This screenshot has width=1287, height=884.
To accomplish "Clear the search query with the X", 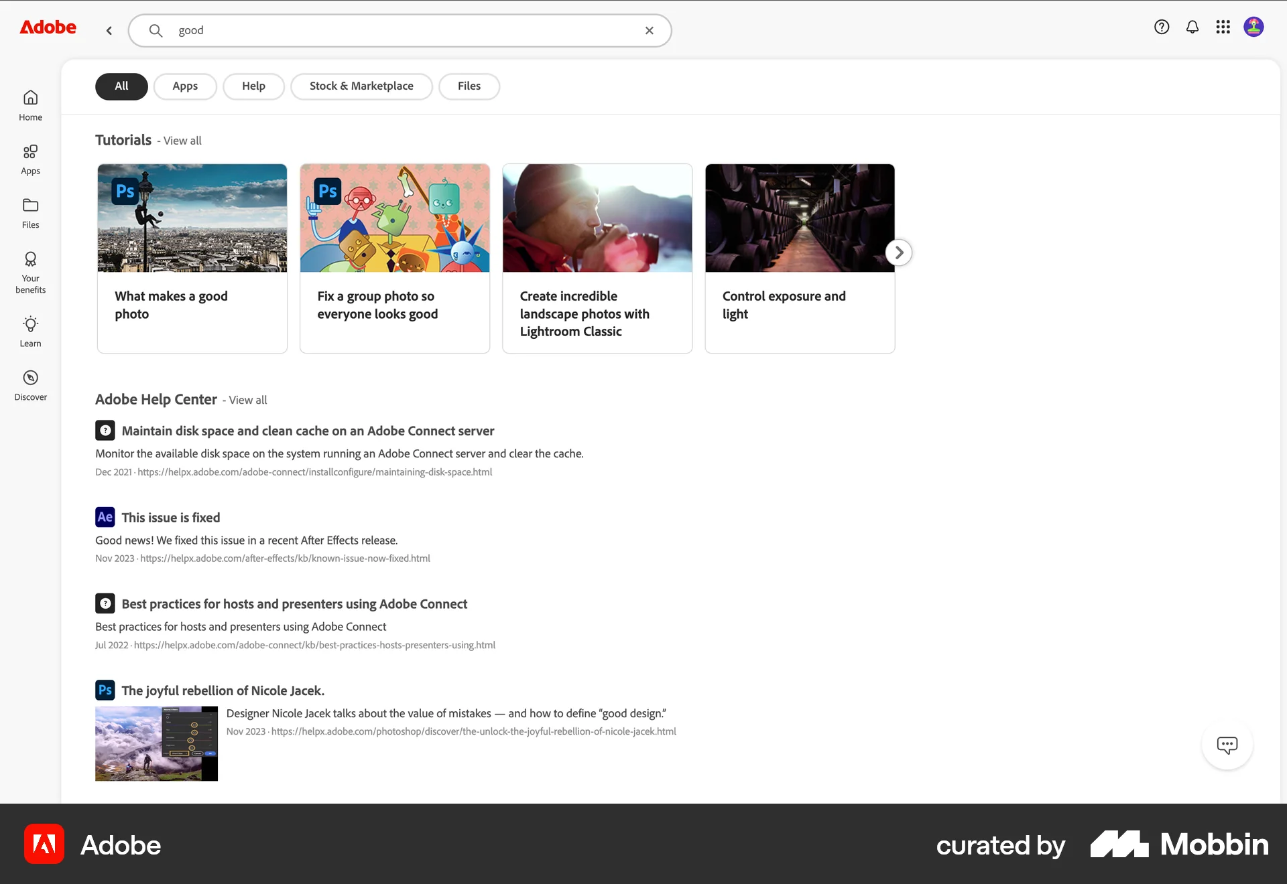I will (x=648, y=30).
